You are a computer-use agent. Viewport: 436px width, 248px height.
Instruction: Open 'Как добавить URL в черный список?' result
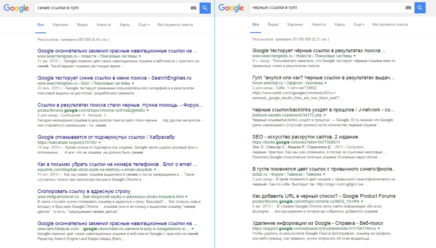pyautogui.click(x=324, y=196)
